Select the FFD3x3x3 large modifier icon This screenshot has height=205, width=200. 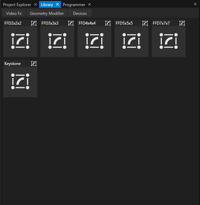[x=57, y=41]
